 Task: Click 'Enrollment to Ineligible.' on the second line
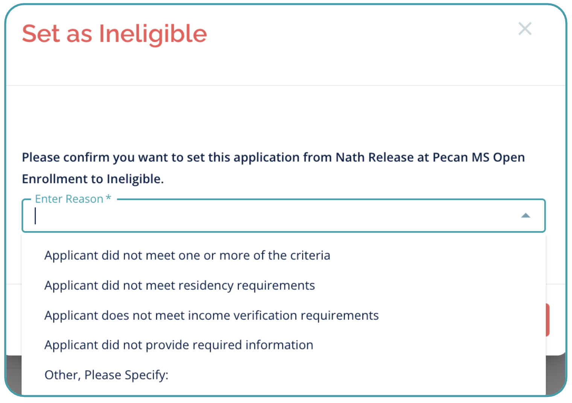coord(93,179)
